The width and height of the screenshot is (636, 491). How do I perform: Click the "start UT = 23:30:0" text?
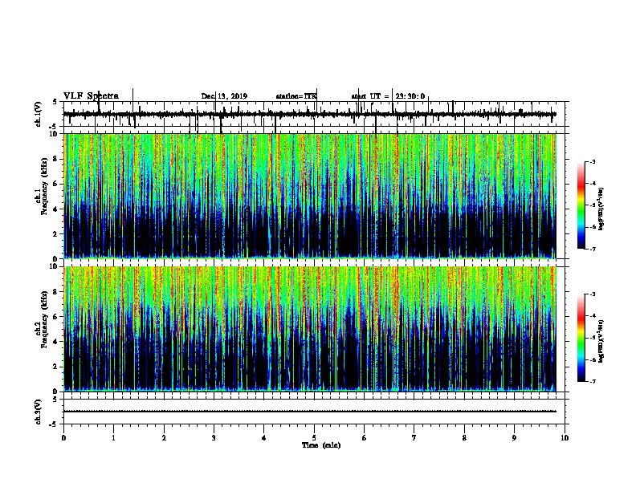click(388, 96)
